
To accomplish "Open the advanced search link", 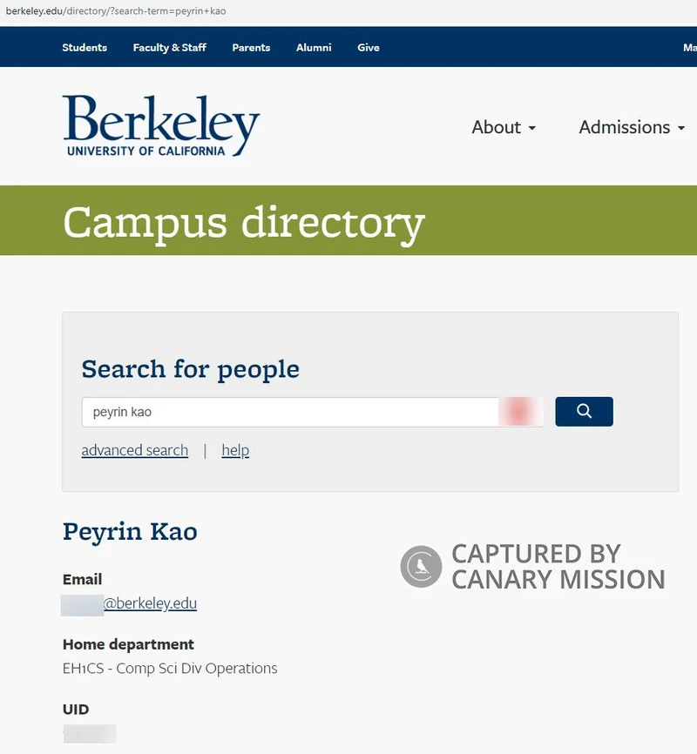I will [x=134, y=450].
